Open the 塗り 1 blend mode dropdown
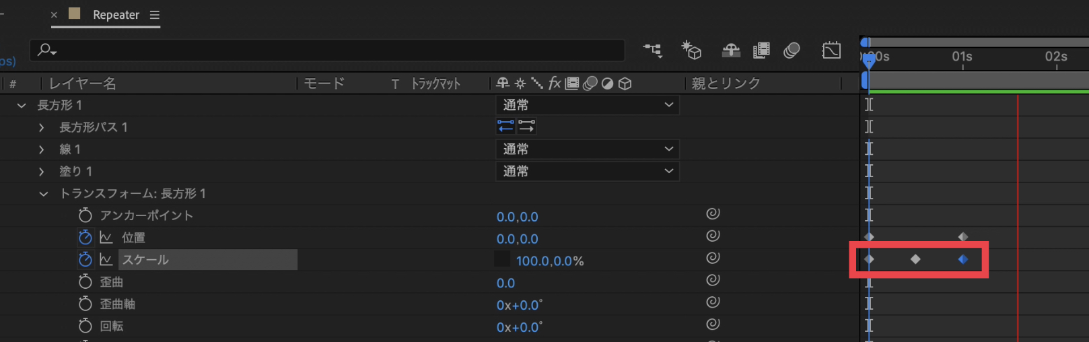 [588, 172]
